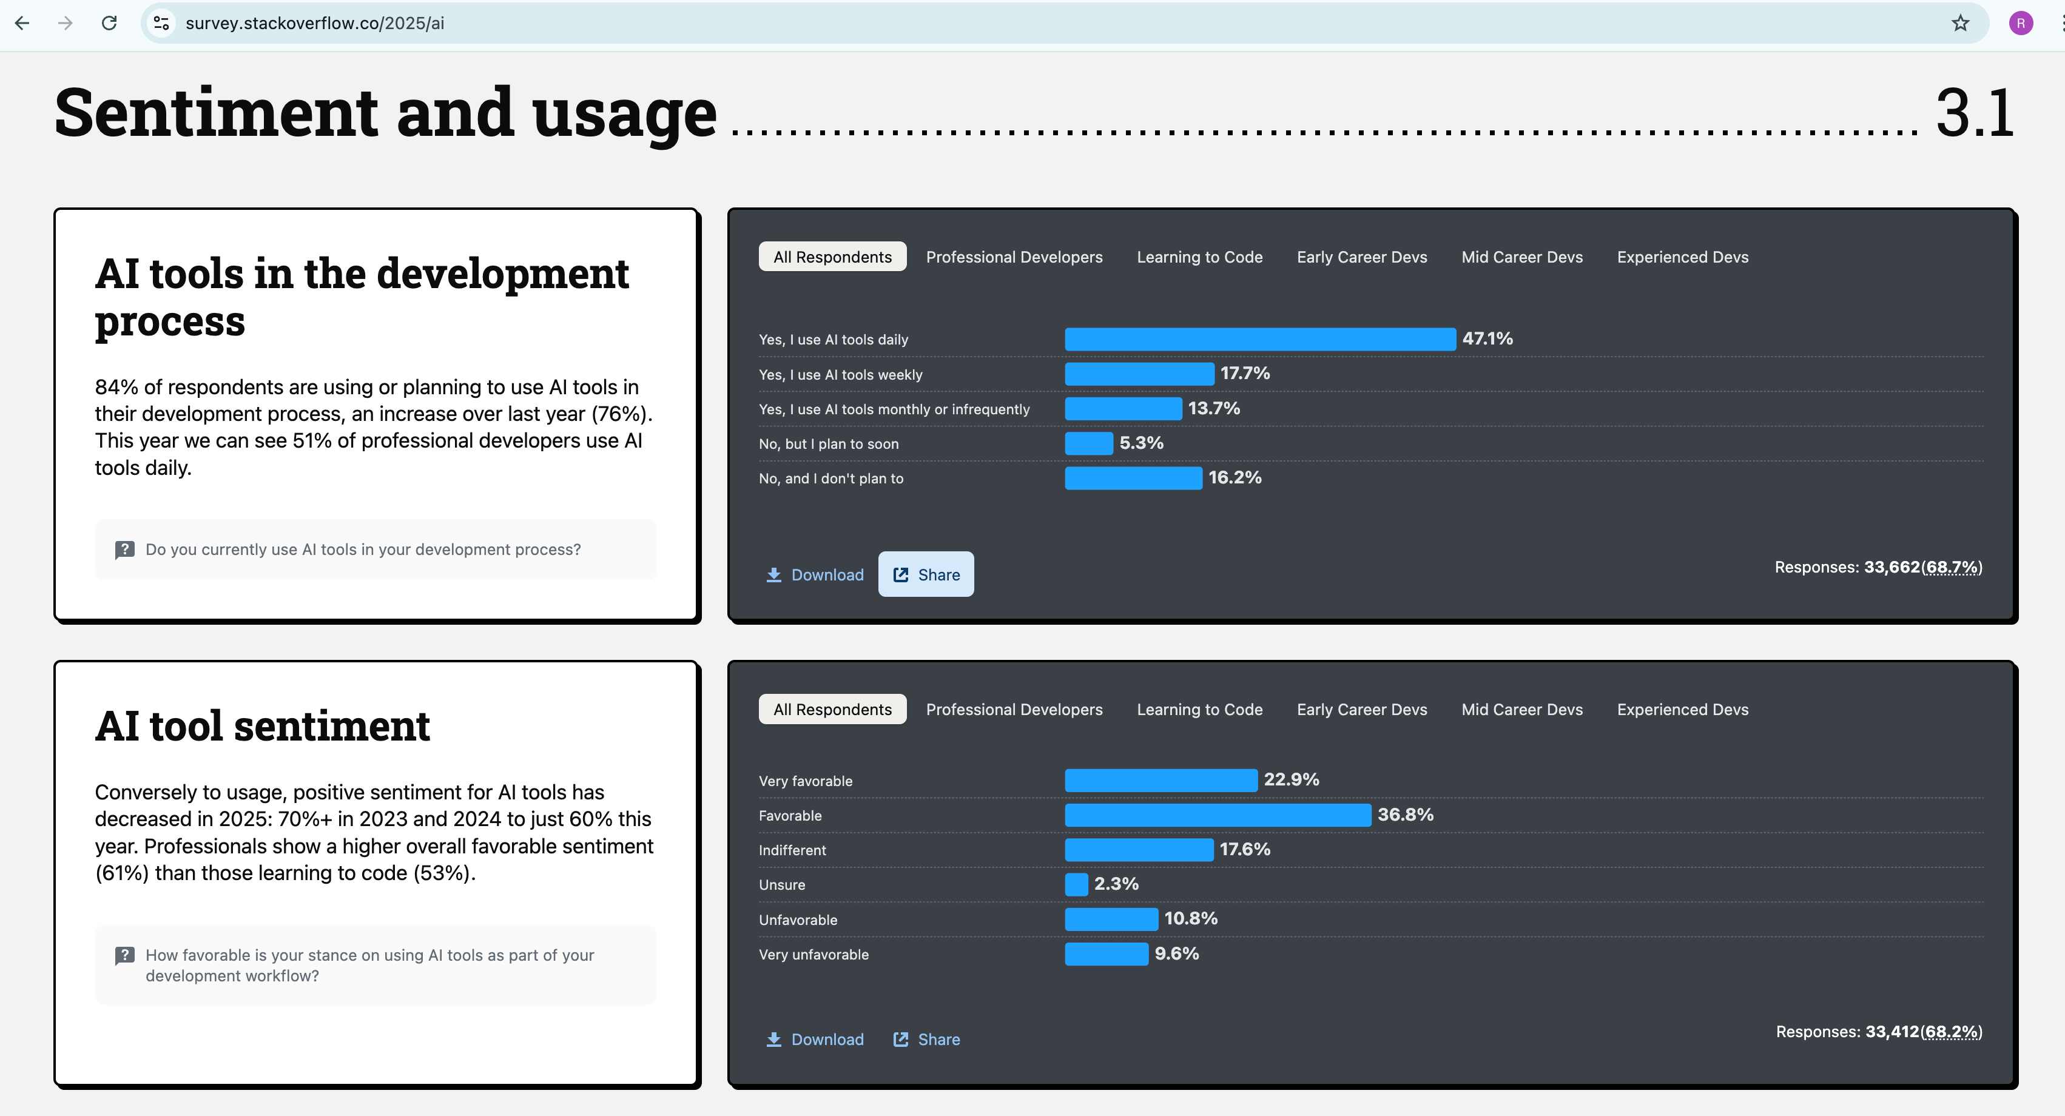The width and height of the screenshot is (2065, 1116).
Task: Open site information icon in address bar
Action: click(x=161, y=23)
